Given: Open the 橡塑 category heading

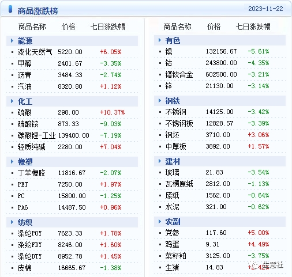Looking at the screenshot, I should tap(25, 162).
